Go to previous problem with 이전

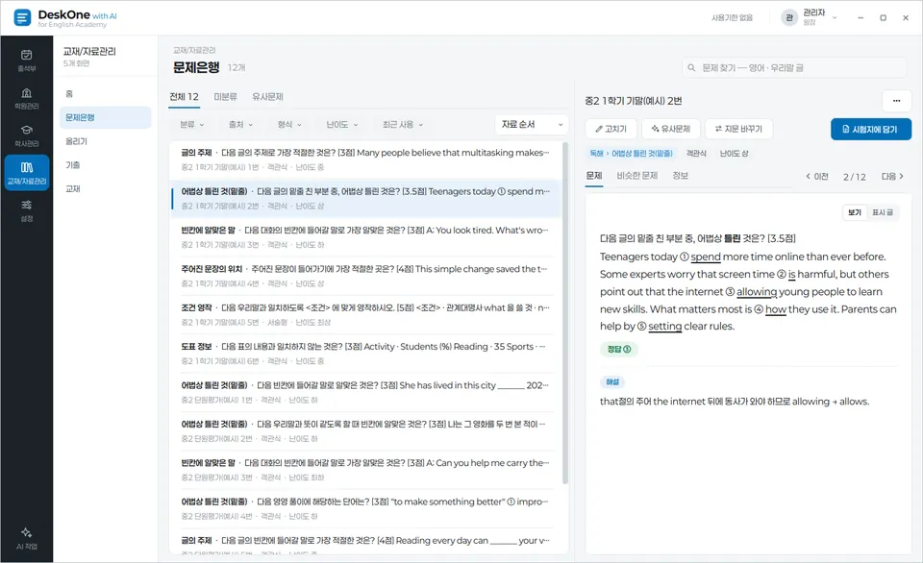[817, 177]
